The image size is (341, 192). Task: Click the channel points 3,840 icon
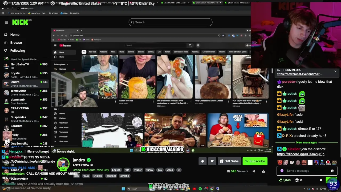(x=280, y=180)
